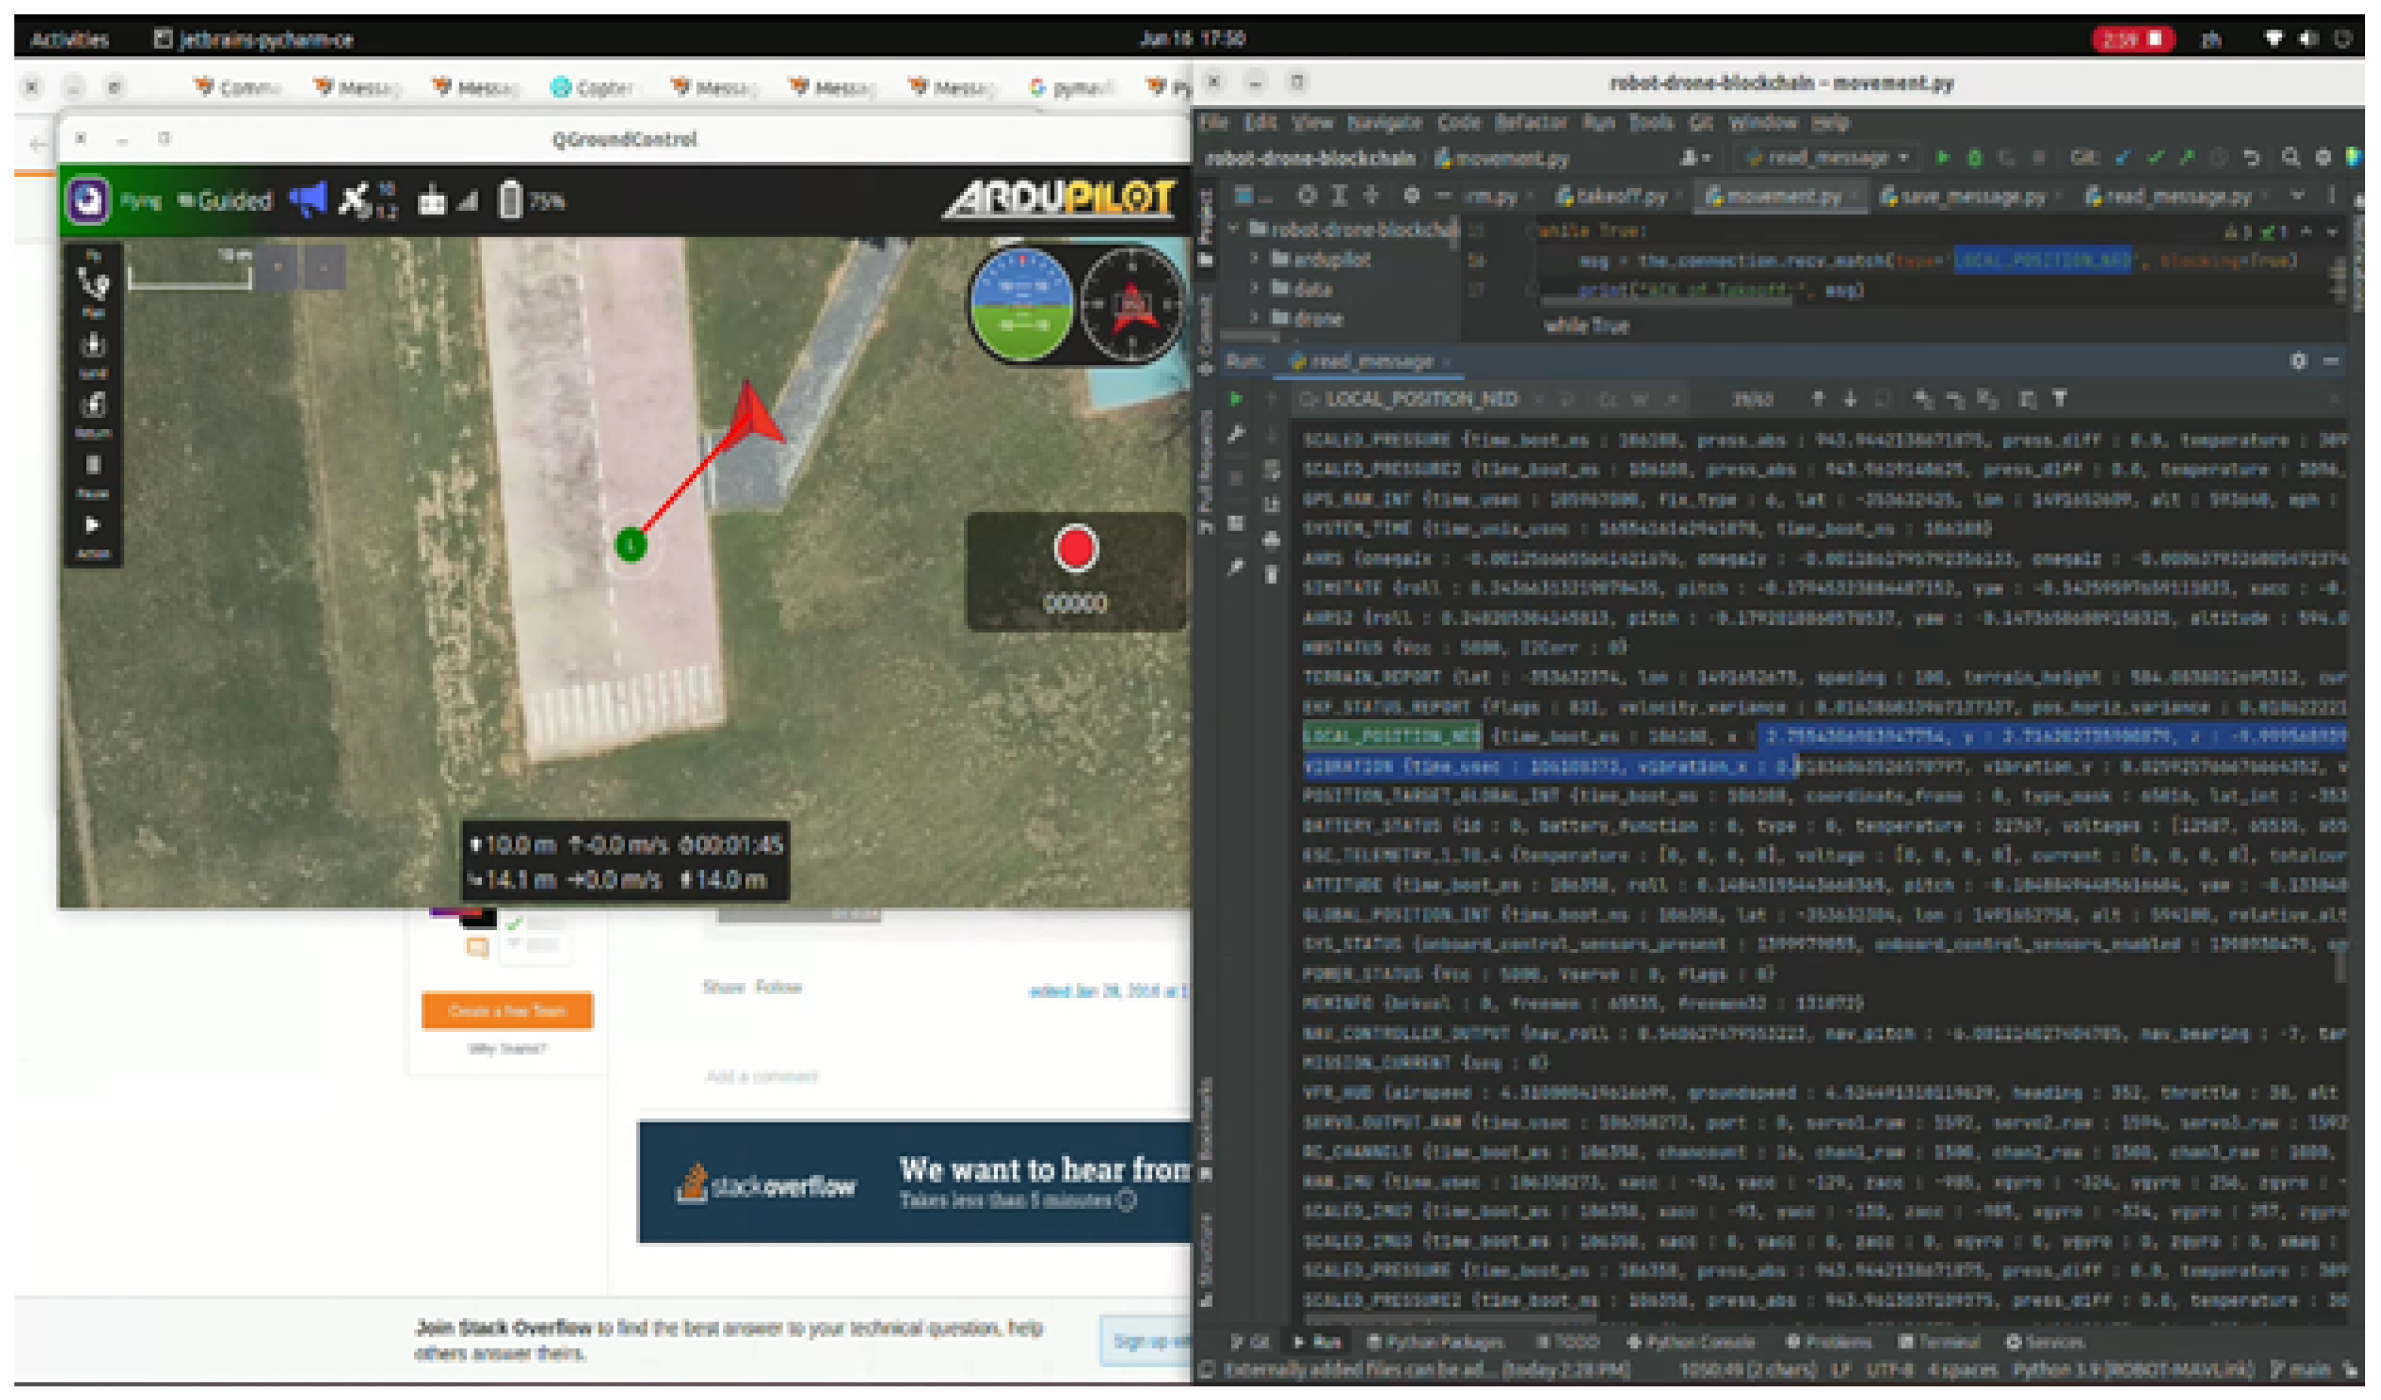Click the green Debug bug icon
2381x1400 pixels.
(x=1974, y=158)
